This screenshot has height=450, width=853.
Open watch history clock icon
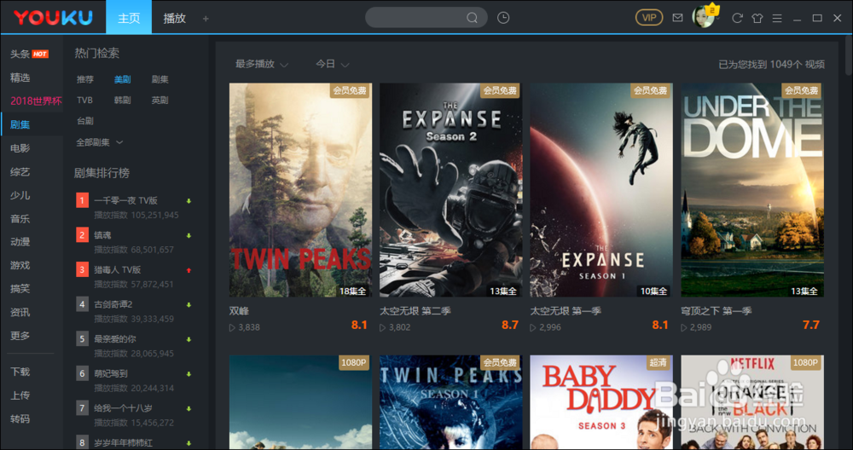(503, 18)
